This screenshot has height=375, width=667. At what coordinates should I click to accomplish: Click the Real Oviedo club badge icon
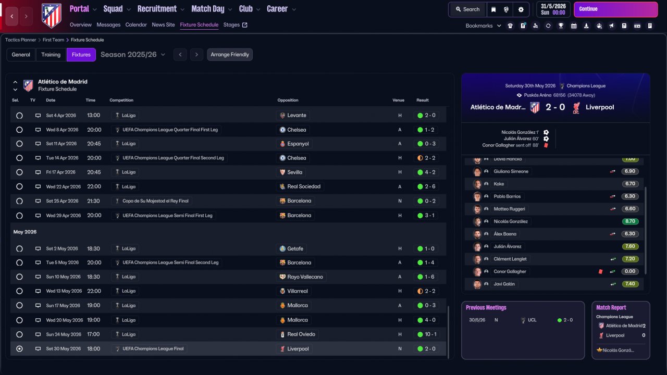coord(282,334)
